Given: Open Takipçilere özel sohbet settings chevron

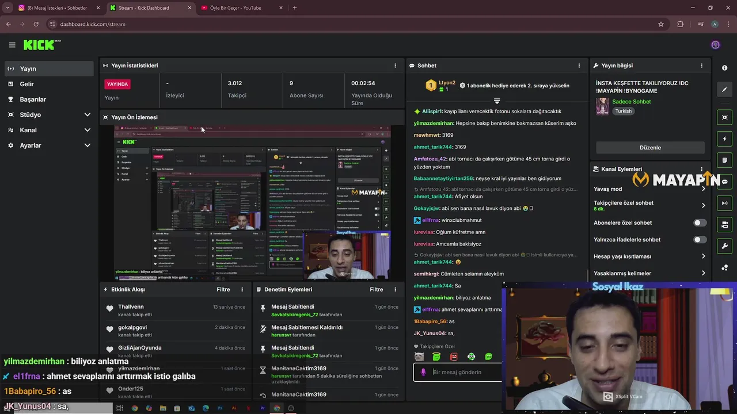Looking at the screenshot, I should coord(704,205).
